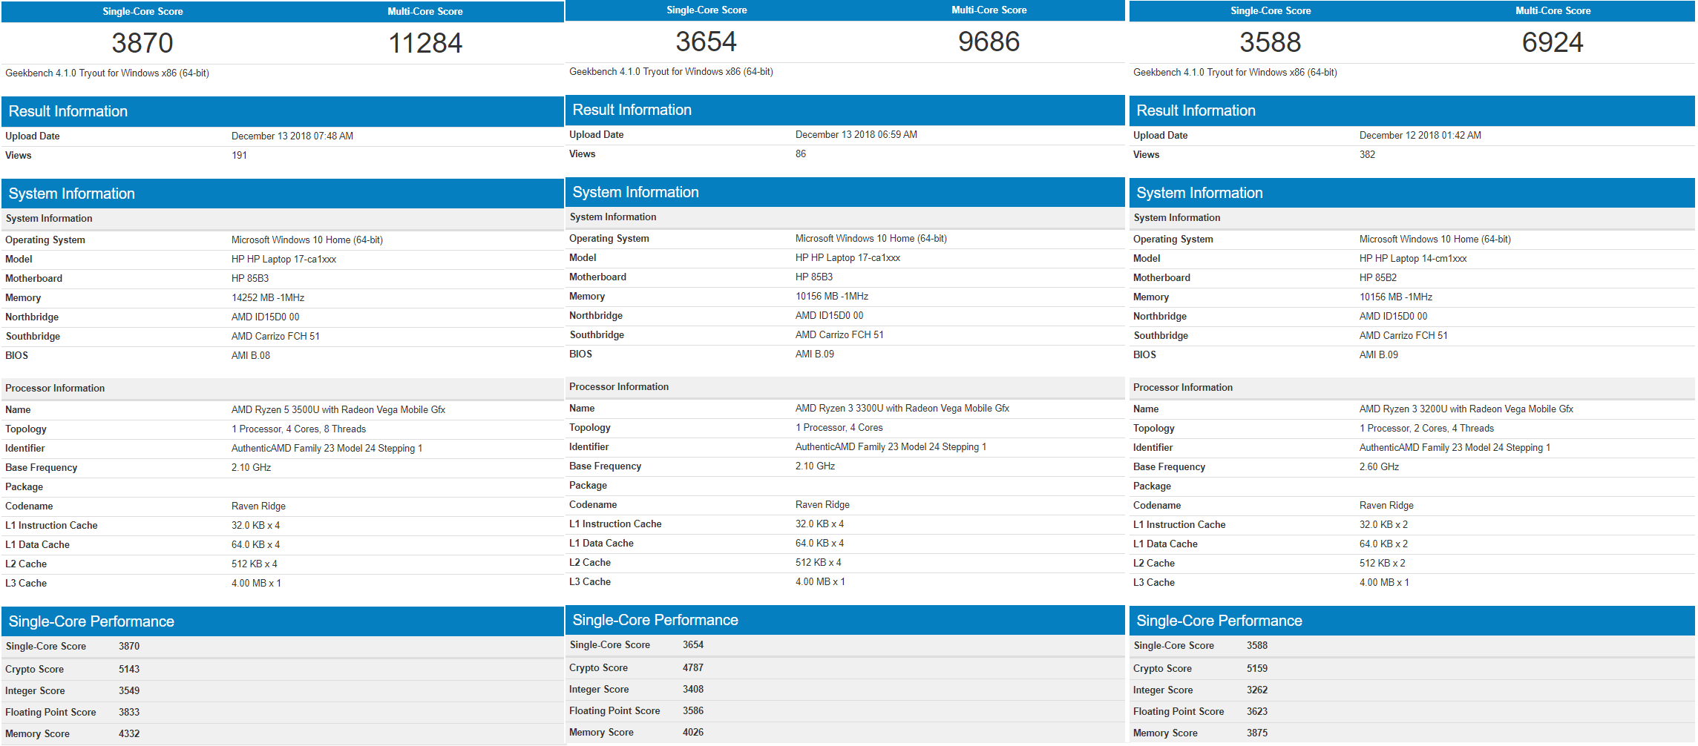Select topology 1 Processor, 2 Cores, 4 Threads
The image size is (1698, 746).
(1426, 428)
